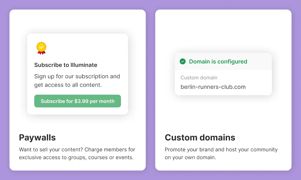Click the red ribbon of the award badge
This screenshot has height=180, width=301.
point(41,53)
